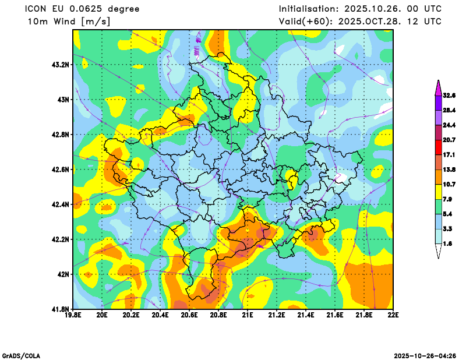Click the magenta arrow atop the color scale
Screen dimensions: 466x360
pos(437,87)
